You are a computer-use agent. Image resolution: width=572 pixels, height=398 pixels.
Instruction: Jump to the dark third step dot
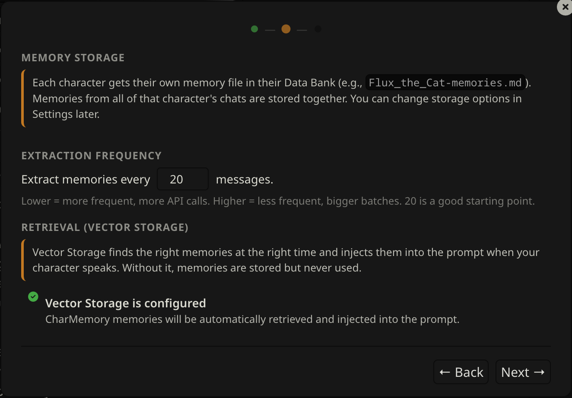(318, 29)
